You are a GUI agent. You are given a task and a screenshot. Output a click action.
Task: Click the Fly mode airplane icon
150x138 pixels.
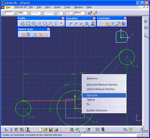125,130
